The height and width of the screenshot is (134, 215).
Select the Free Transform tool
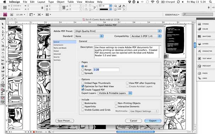pos(2,64)
